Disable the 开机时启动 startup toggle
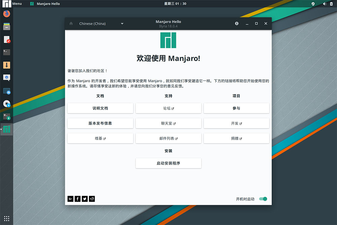337x225 pixels. click(263, 199)
